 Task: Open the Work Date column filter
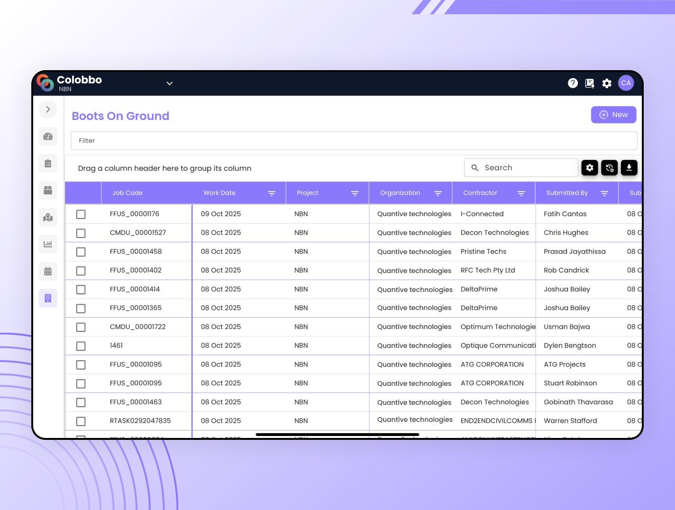272,193
